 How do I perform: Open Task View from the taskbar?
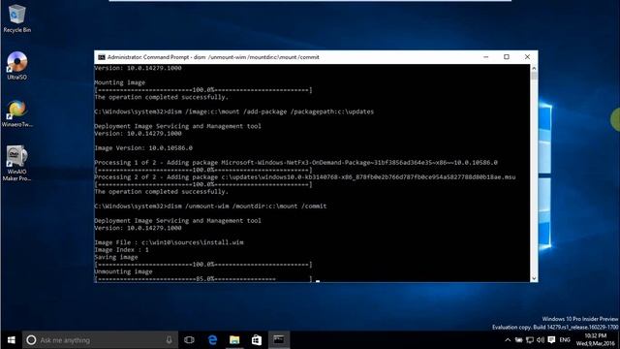(x=190, y=340)
